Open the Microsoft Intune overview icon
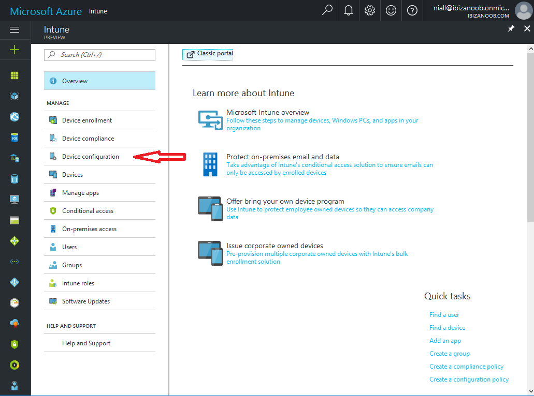534x396 pixels. click(210, 120)
